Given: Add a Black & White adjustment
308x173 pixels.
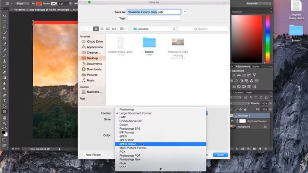Looking at the screenshot, I should (x=242, y=81).
